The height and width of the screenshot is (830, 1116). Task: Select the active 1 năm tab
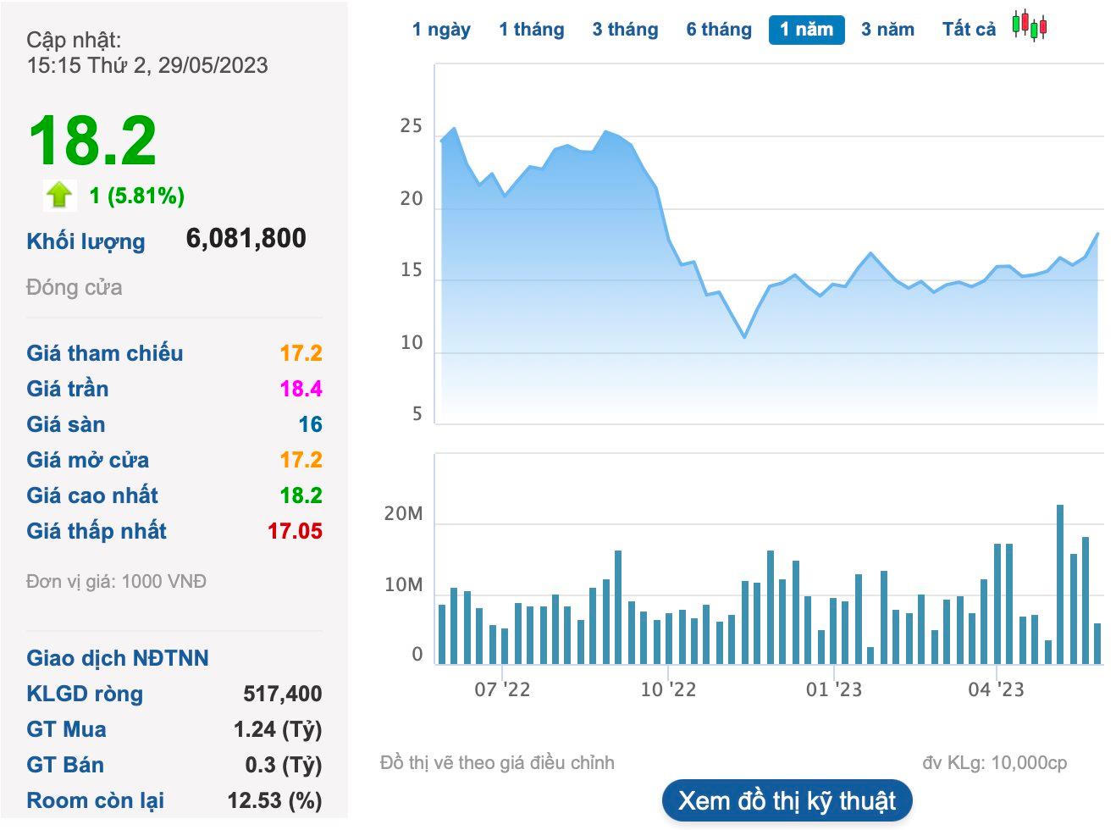click(x=806, y=30)
